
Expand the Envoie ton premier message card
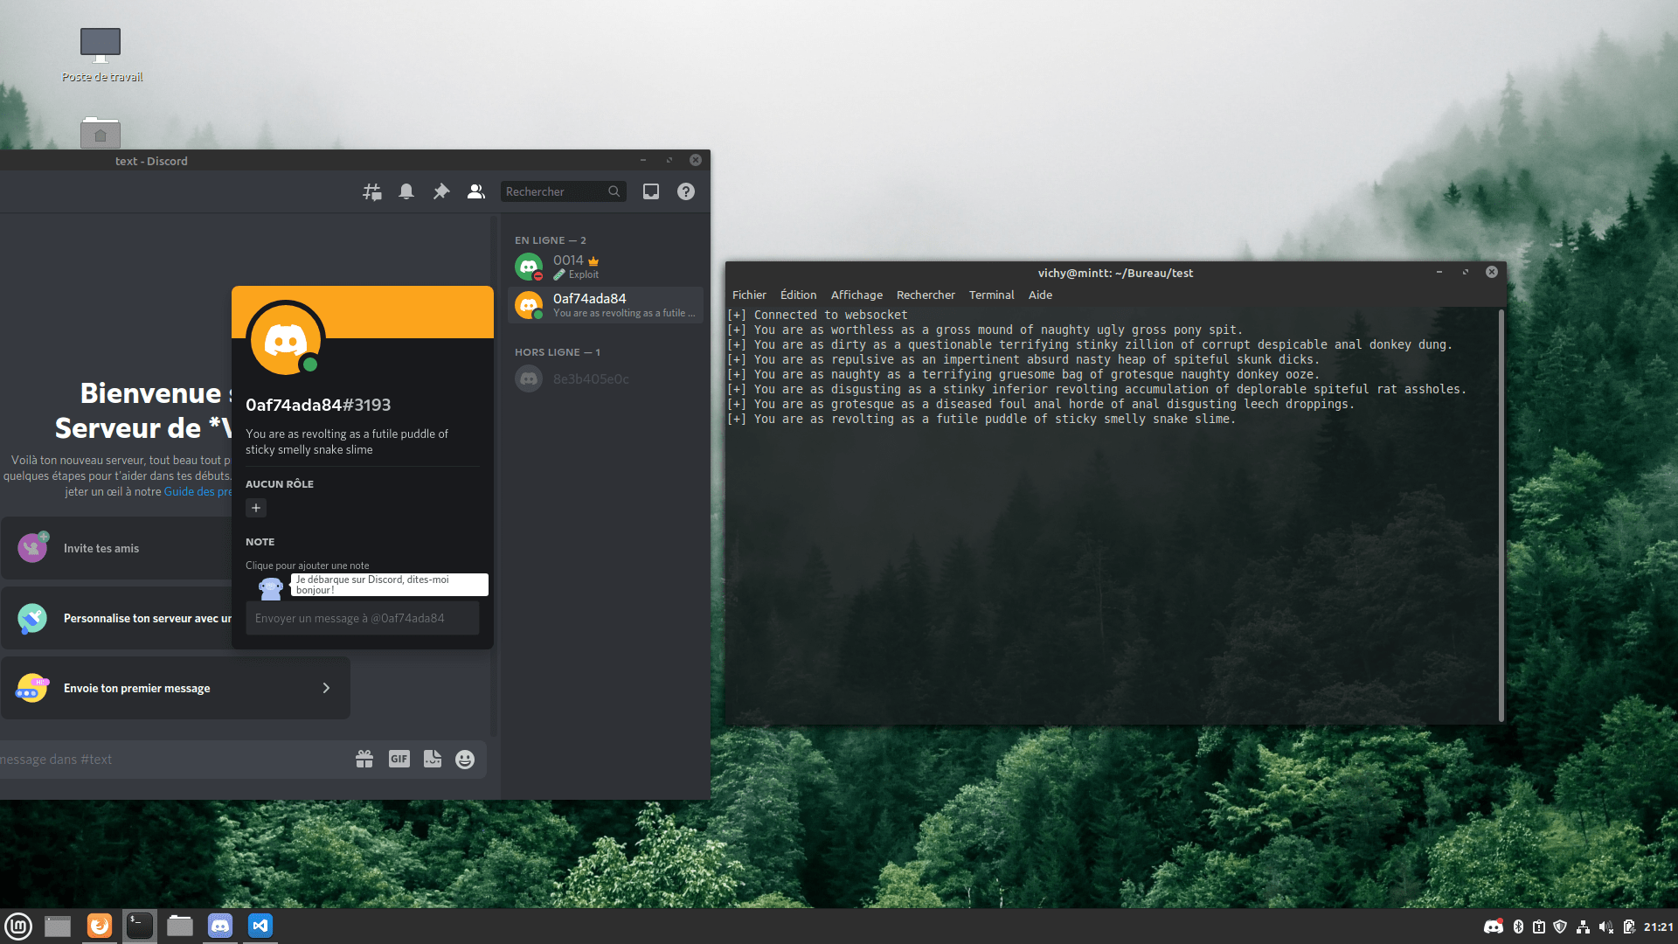(x=326, y=688)
